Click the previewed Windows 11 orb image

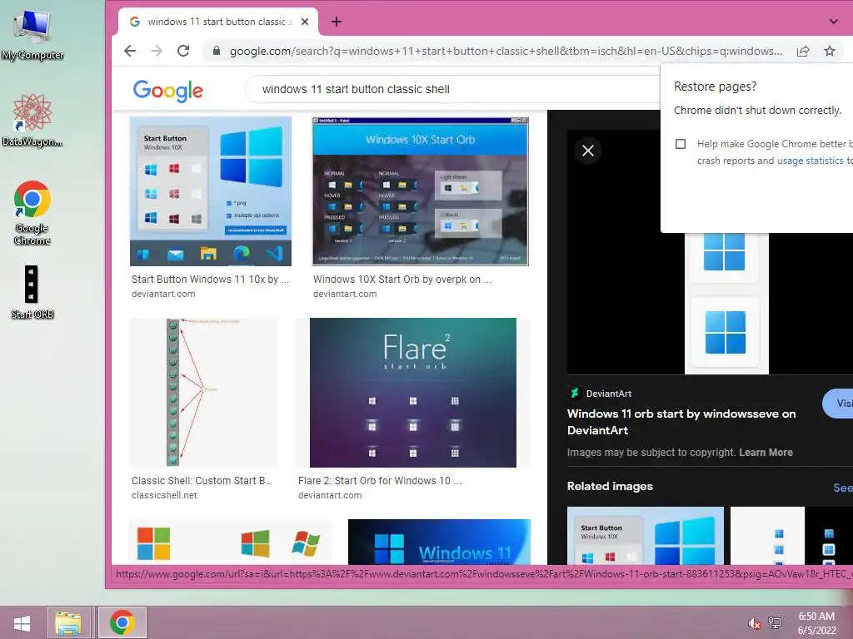tap(726, 305)
